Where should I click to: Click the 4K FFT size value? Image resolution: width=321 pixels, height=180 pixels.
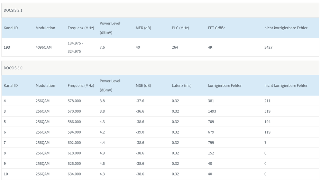[210, 47]
